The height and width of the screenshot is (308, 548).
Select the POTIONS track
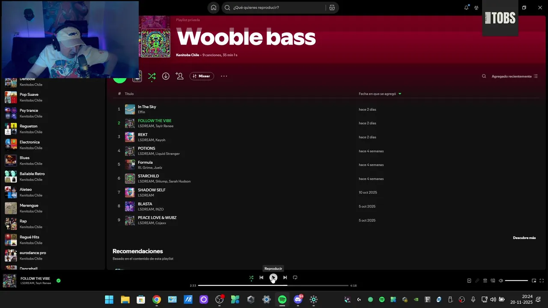coord(325,151)
